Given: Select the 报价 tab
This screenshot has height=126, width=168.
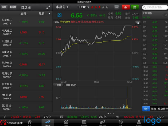Looking at the screenshot, I should click(146, 109).
